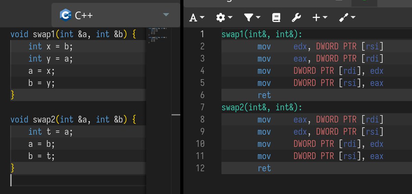Click the 'void swap2(int &a, int &b) {' line
This screenshot has width=412, height=194.
(73, 120)
